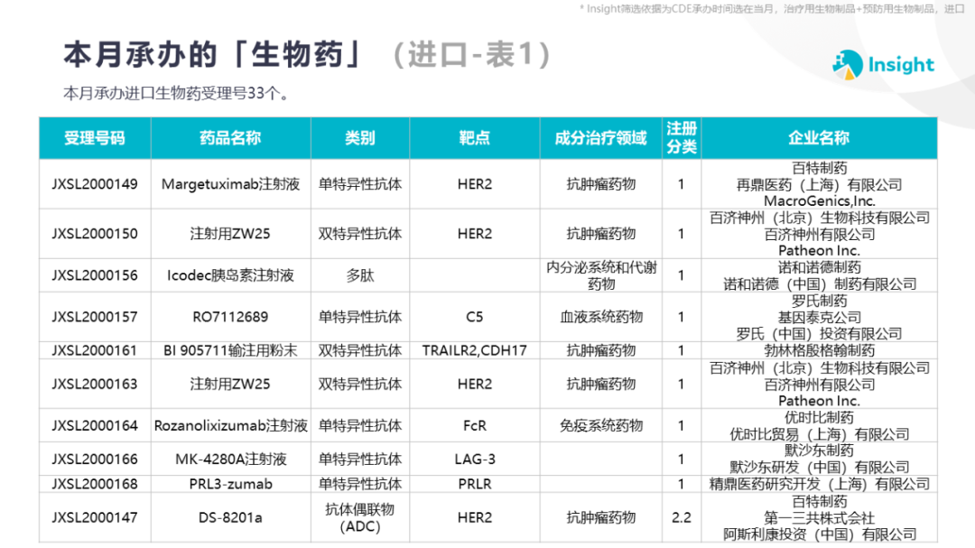Select the TRAILR2,CDH17 target cell
The image size is (975, 548).
475,351
